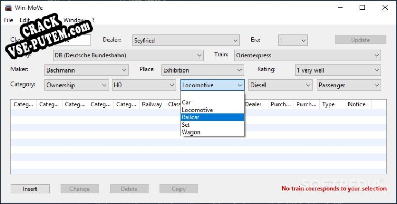Viewport: 397px width, 204px height.
Task: Expand the Passenger category dropdown
Action: pos(349,85)
